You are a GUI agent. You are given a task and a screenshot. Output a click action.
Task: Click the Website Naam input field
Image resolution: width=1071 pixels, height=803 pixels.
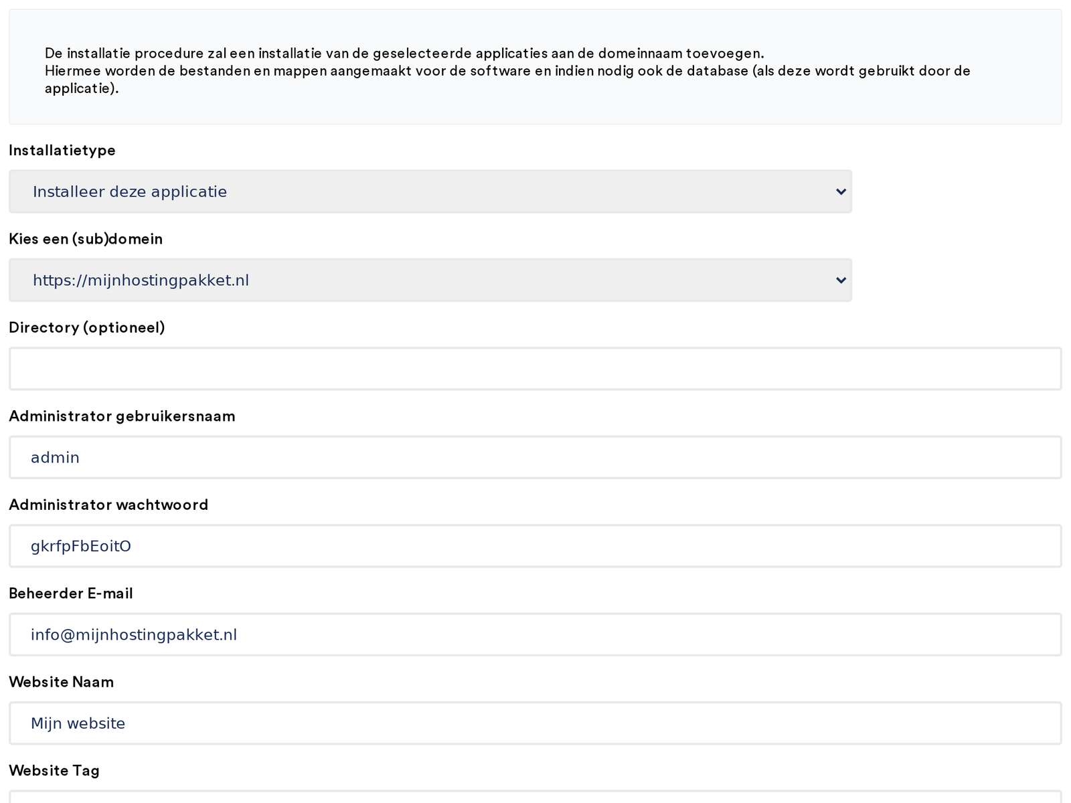[535, 723]
